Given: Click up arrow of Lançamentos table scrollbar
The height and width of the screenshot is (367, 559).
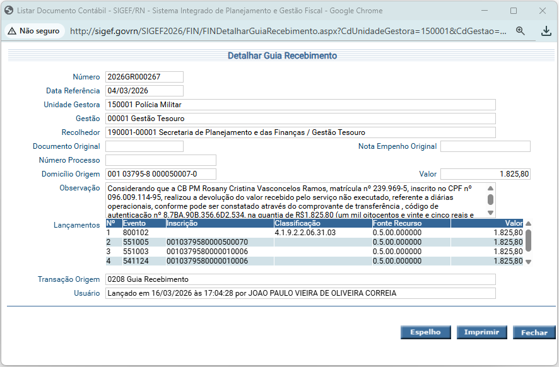Looking at the screenshot, I should click(529, 223).
